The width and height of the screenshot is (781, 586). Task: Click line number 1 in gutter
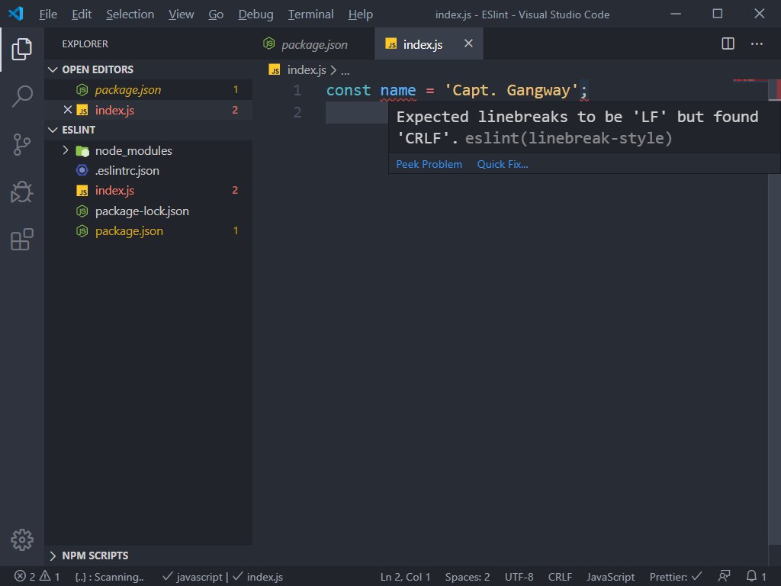(x=297, y=90)
